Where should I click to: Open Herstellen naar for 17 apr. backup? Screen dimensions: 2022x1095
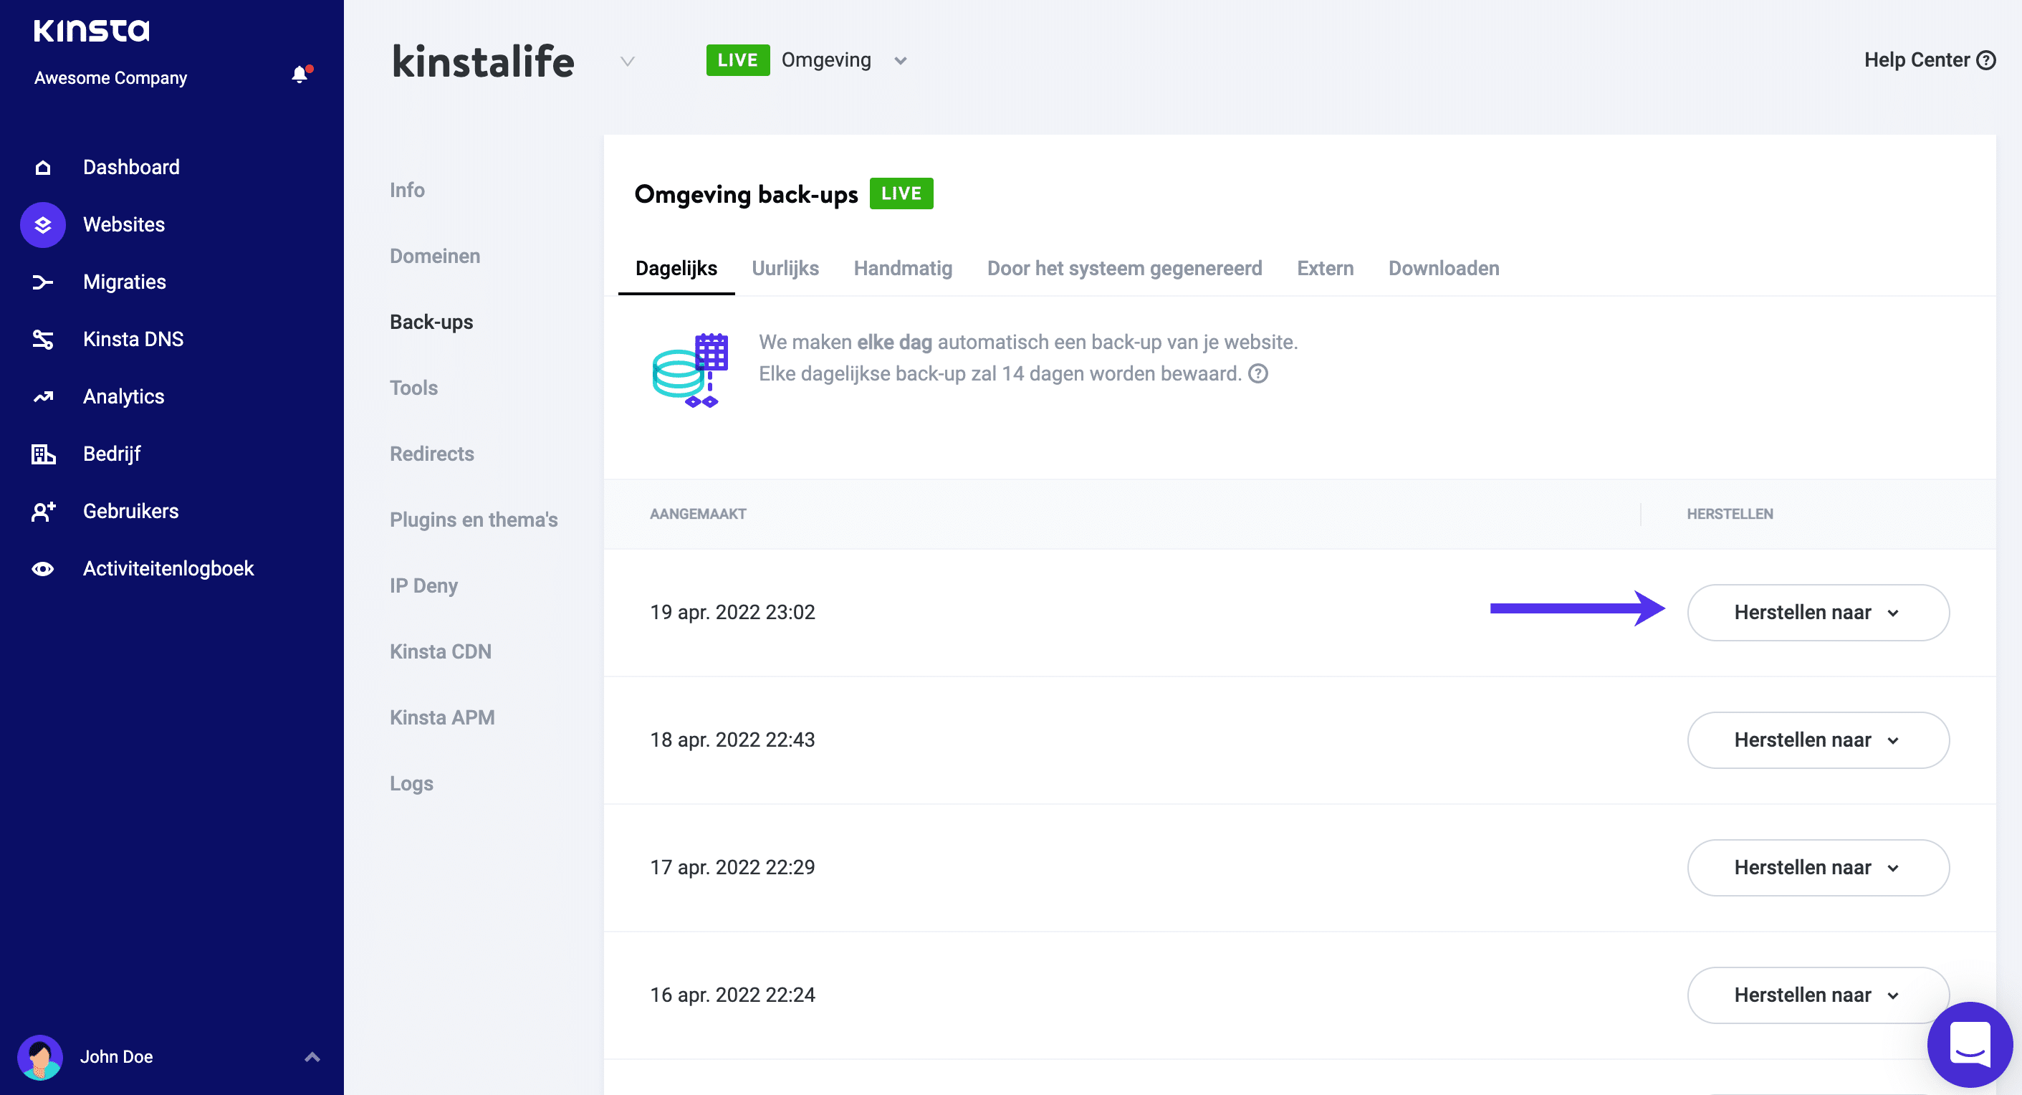tap(1818, 867)
